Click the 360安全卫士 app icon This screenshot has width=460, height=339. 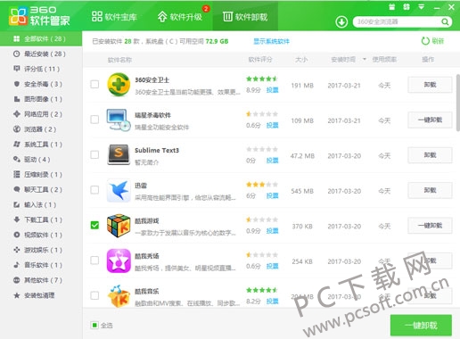coord(119,85)
